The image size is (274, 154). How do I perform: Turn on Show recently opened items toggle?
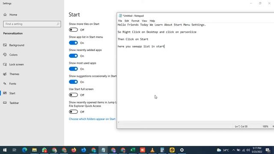(x=73, y=112)
